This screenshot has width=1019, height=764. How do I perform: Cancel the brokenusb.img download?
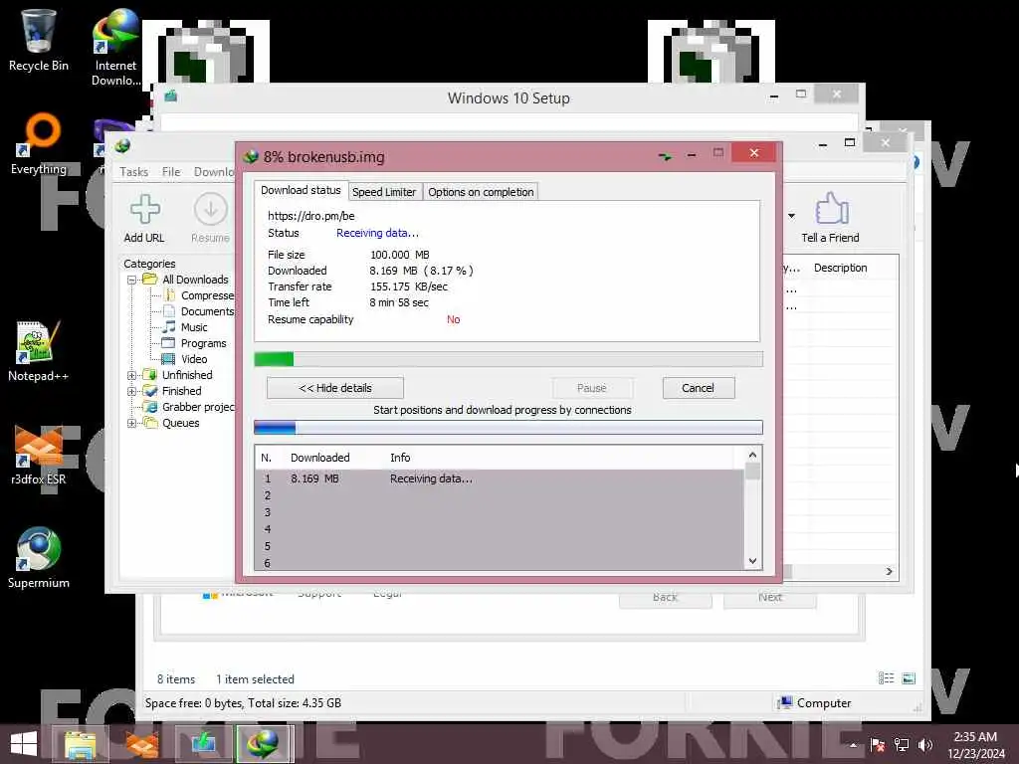[699, 388]
